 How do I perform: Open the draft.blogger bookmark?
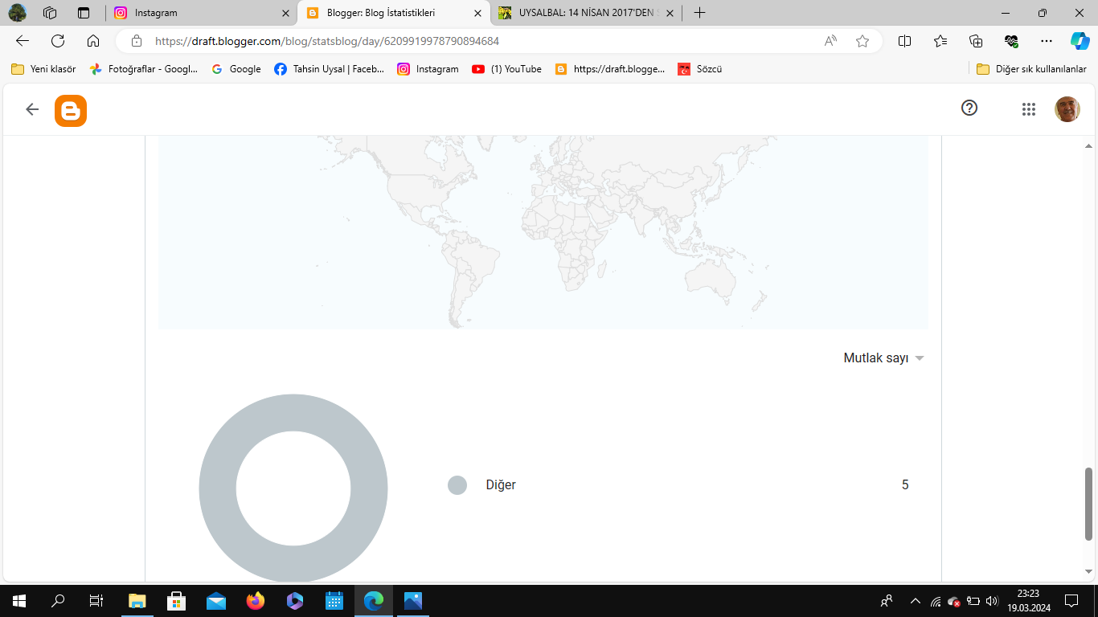610,69
